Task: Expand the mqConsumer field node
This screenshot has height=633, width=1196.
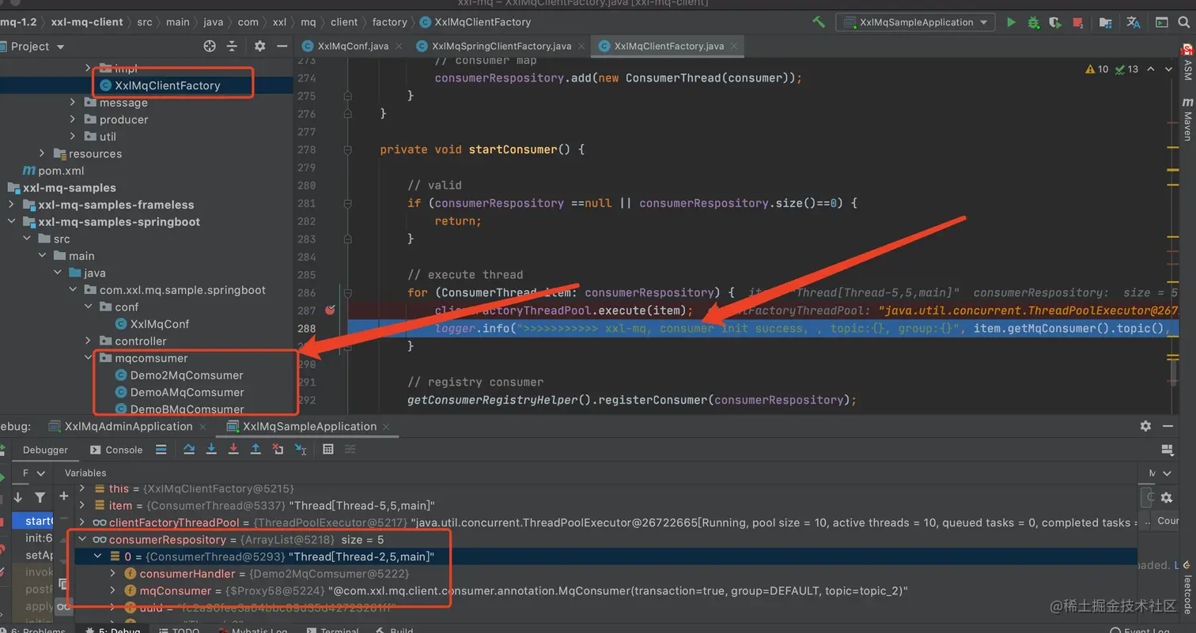Action: [112, 590]
